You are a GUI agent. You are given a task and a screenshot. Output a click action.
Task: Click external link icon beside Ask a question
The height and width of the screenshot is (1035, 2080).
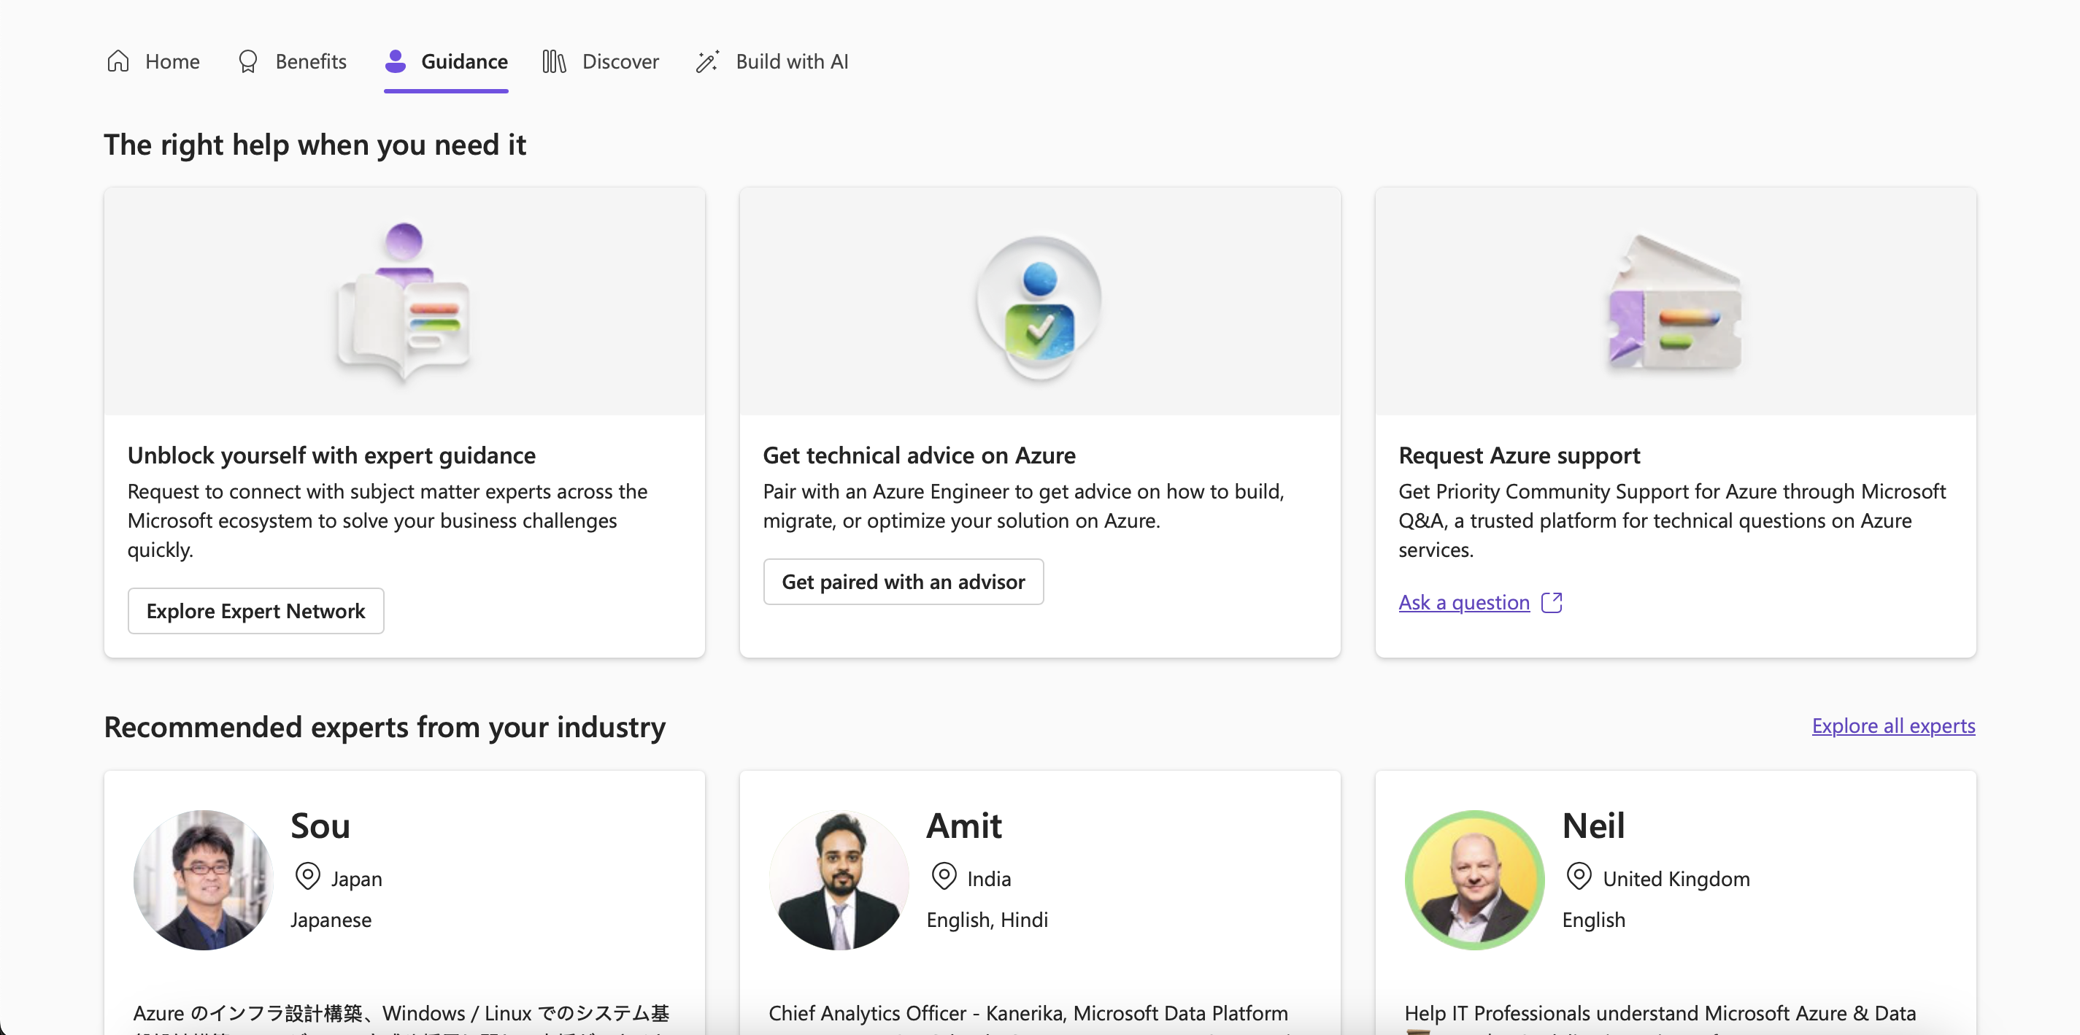click(x=1551, y=602)
